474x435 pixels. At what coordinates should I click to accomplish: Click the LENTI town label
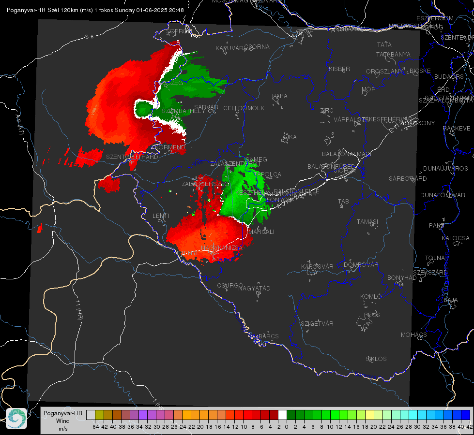click(161, 216)
